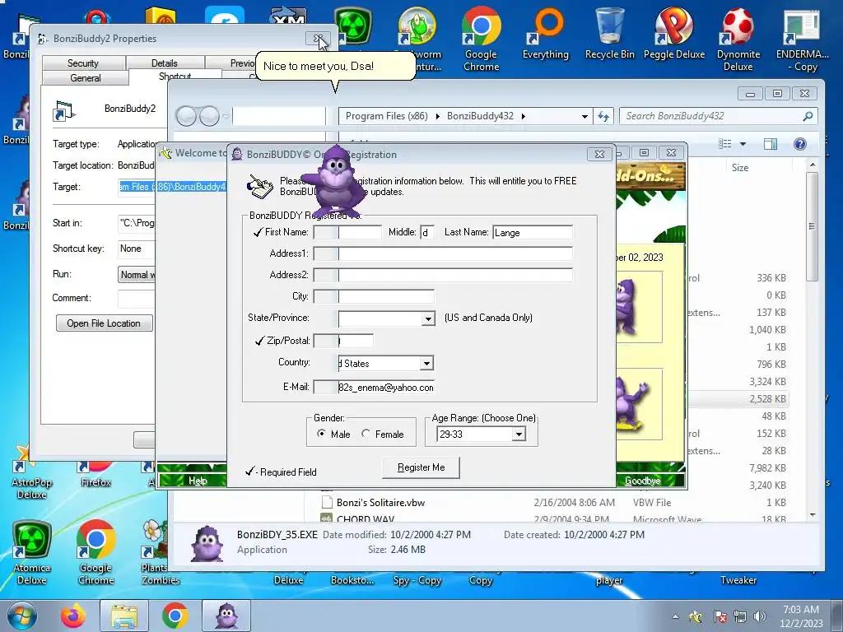Click the Explorer search magnifier icon
The height and width of the screenshot is (632, 843).
pos(807,116)
